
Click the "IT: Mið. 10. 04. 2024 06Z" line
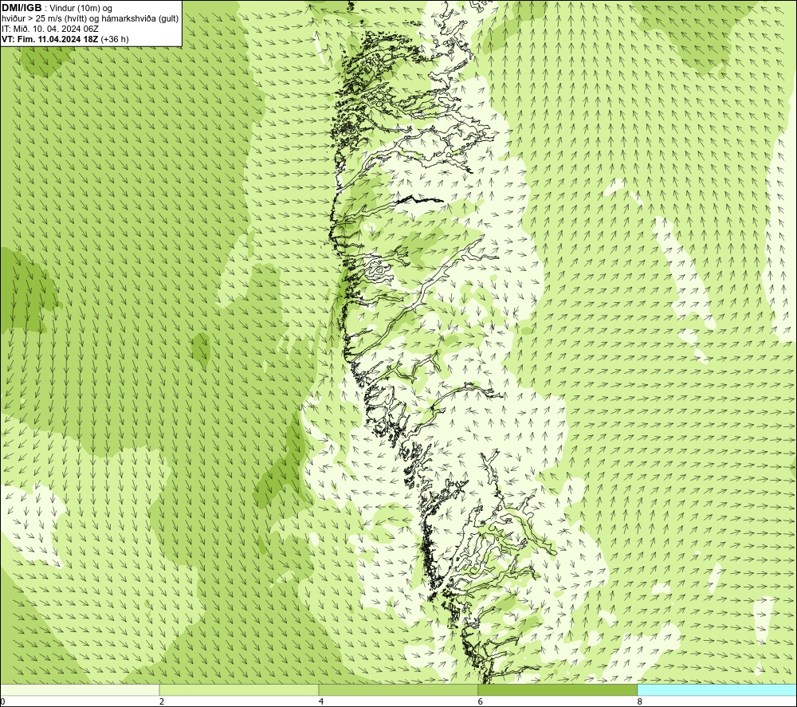tap(50, 29)
